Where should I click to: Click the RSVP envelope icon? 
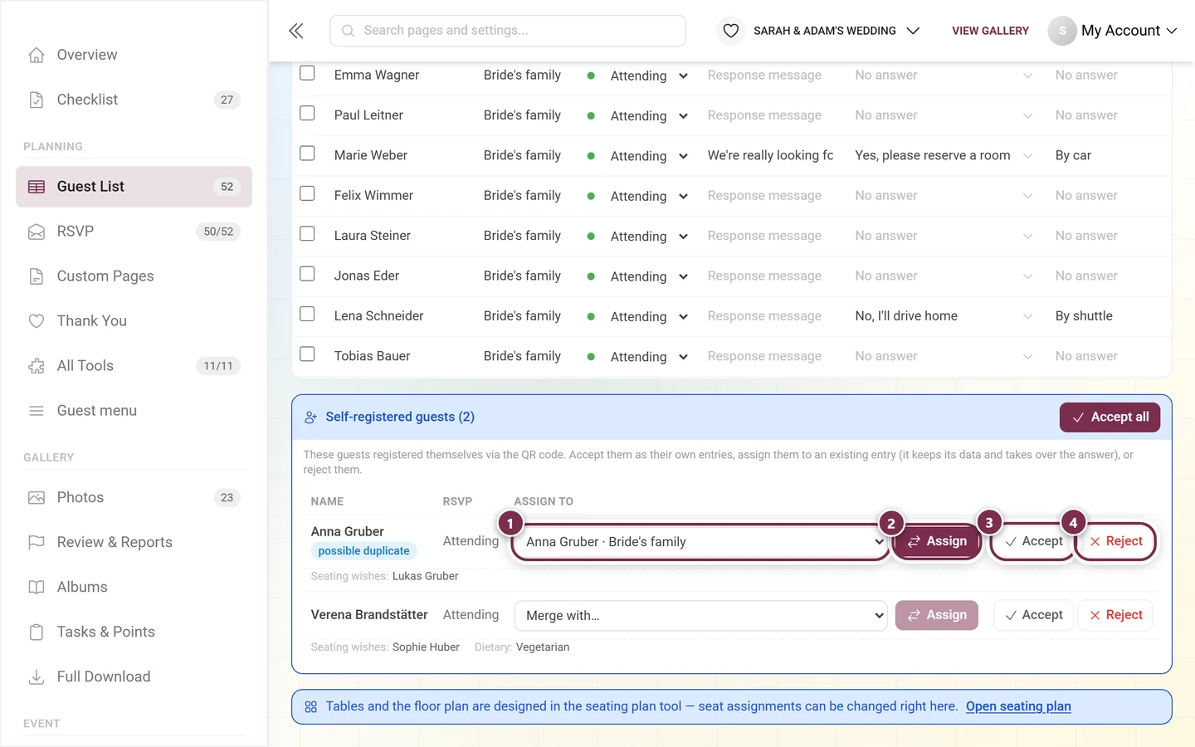click(x=37, y=232)
